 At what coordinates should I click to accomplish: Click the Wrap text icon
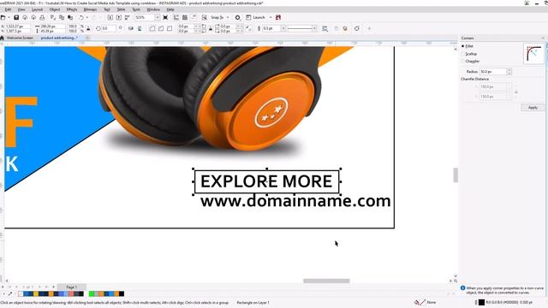coord(325,28)
